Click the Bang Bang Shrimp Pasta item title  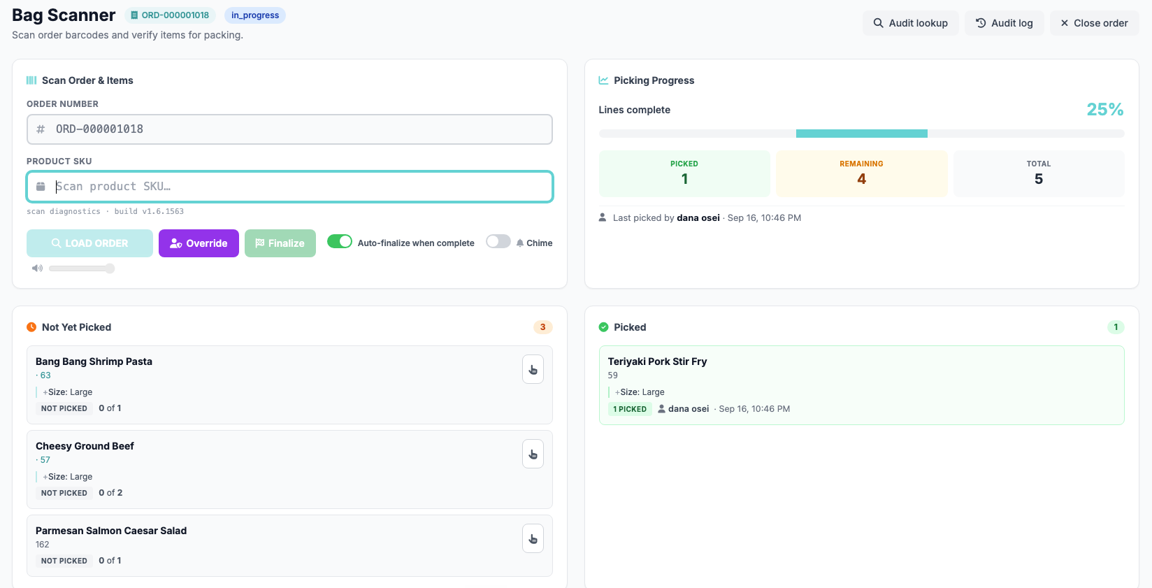click(x=94, y=361)
